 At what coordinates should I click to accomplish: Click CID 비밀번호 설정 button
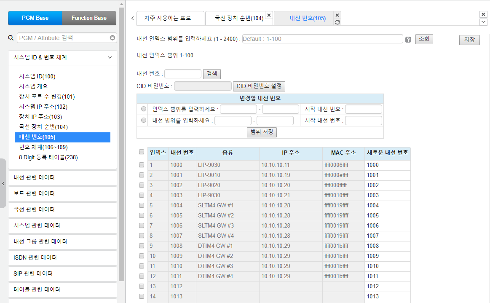[259, 86]
